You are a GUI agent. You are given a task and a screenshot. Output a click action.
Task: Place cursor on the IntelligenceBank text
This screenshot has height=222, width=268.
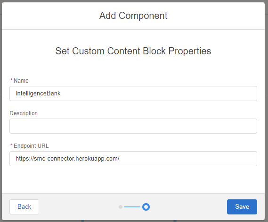pyautogui.click(x=38, y=94)
